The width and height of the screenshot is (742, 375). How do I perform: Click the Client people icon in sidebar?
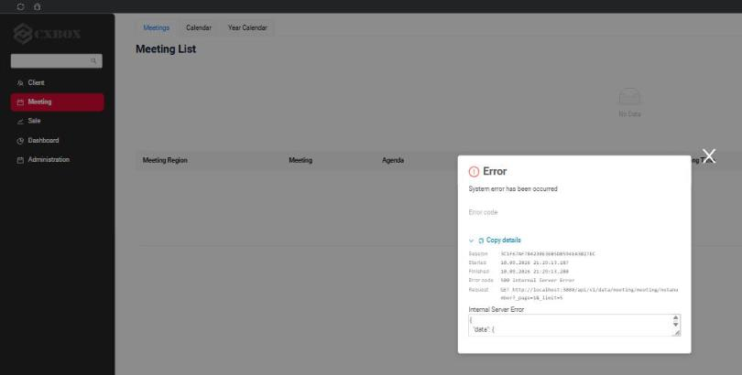point(20,83)
